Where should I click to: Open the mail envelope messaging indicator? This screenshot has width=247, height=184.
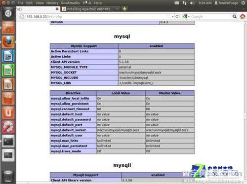coord(177,3)
